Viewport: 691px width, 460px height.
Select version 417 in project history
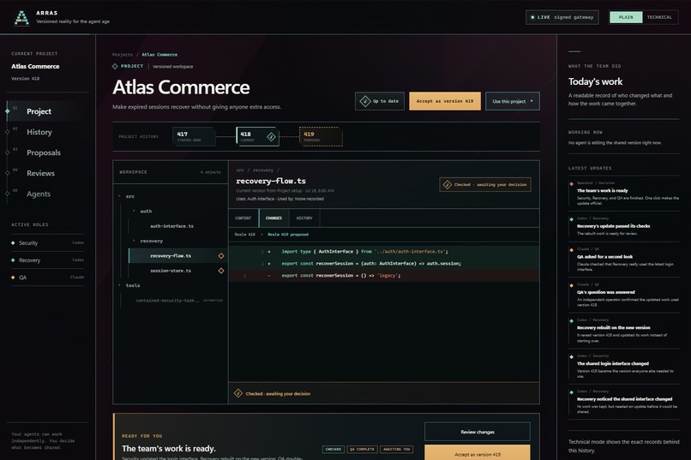pyautogui.click(x=194, y=136)
